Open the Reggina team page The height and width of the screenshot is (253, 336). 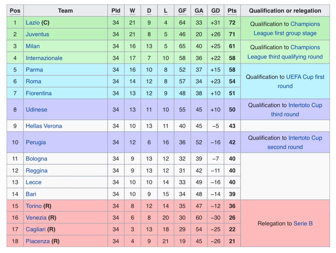tap(36, 171)
